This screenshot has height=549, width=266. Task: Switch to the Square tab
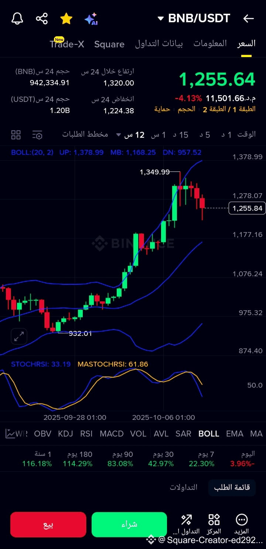tap(109, 44)
